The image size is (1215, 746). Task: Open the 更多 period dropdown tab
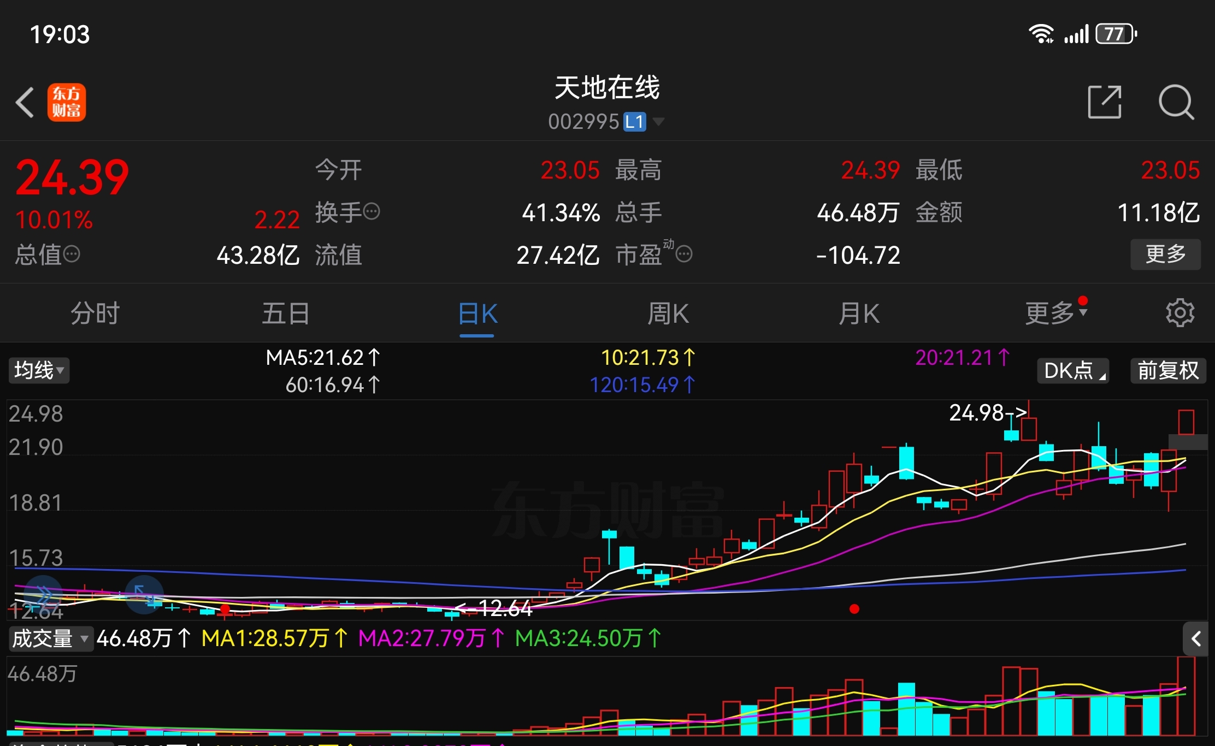tap(1055, 313)
